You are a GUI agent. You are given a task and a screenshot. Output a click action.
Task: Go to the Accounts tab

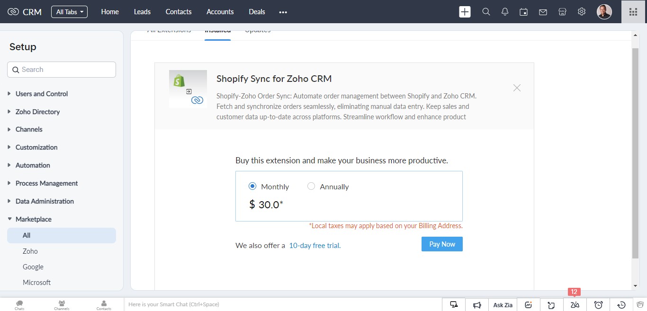point(220,12)
